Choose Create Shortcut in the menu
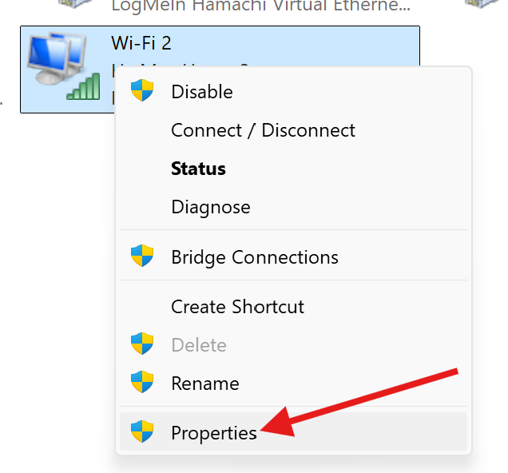This screenshot has height=473, width=508. [x=237, y=307]
